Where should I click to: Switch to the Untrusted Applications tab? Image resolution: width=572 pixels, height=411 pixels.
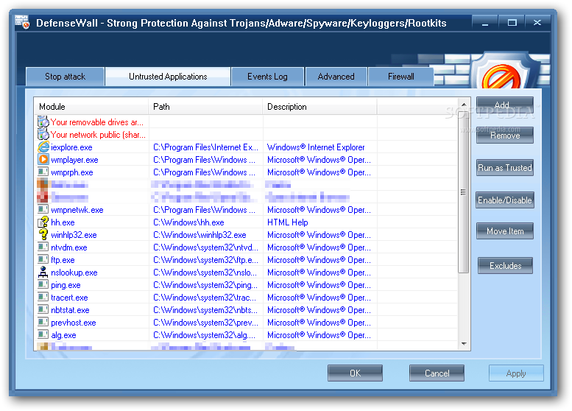tap(168, 77)
